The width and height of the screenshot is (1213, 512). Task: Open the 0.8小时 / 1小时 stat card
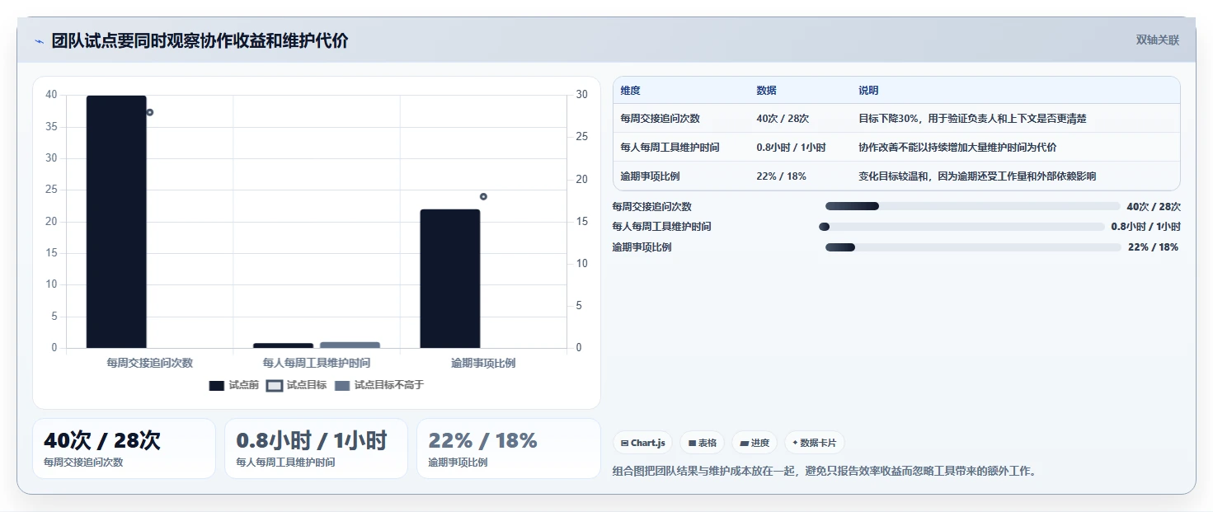coord(316,449)
